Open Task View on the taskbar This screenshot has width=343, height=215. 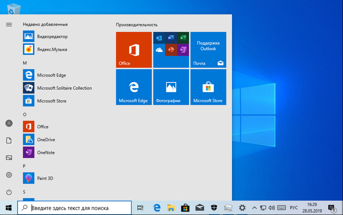point(140,208)
